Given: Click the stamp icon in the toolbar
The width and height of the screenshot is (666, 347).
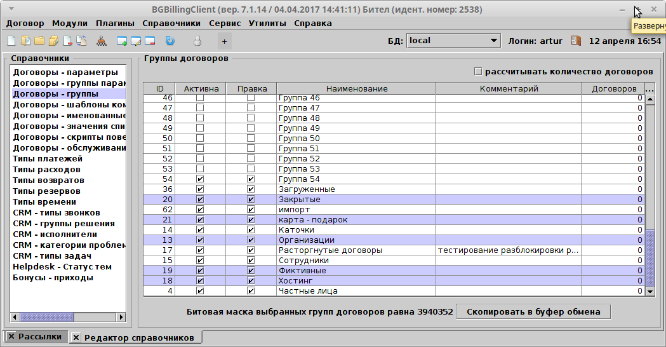Looking at the screenshot, I should click(x=102, y=41).
